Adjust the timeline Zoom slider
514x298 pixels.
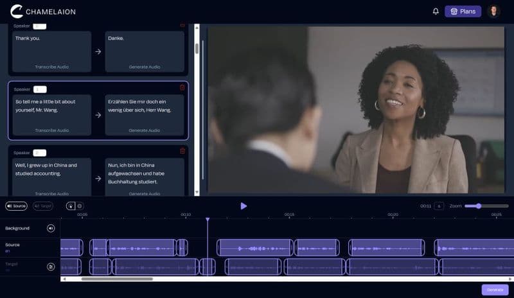[x=478, y=206]
